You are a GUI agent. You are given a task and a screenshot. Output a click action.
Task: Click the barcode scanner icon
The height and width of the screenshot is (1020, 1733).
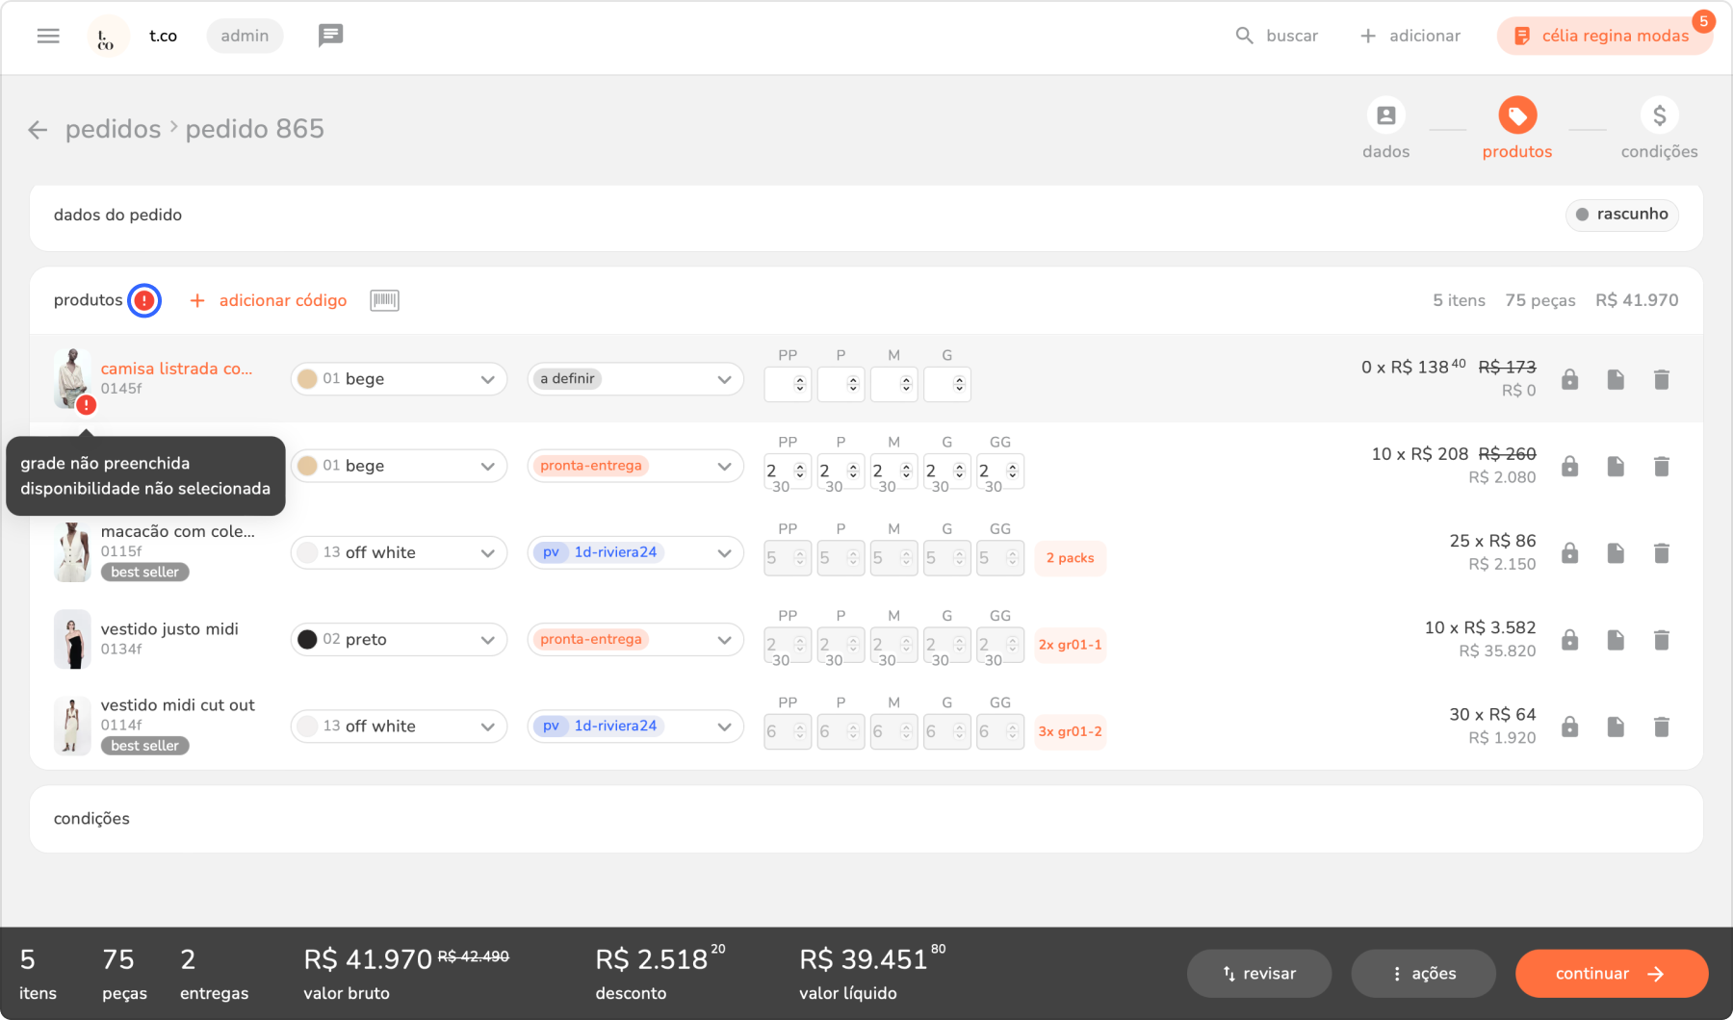(384, 300)
